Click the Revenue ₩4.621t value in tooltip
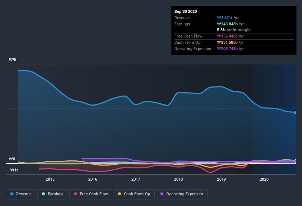Image resolution: width=302 pixels, height=206 pixels. 225,18
